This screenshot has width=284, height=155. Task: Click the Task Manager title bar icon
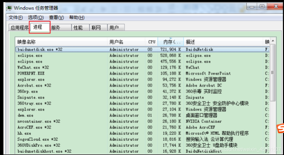click(x=9, y=8)
